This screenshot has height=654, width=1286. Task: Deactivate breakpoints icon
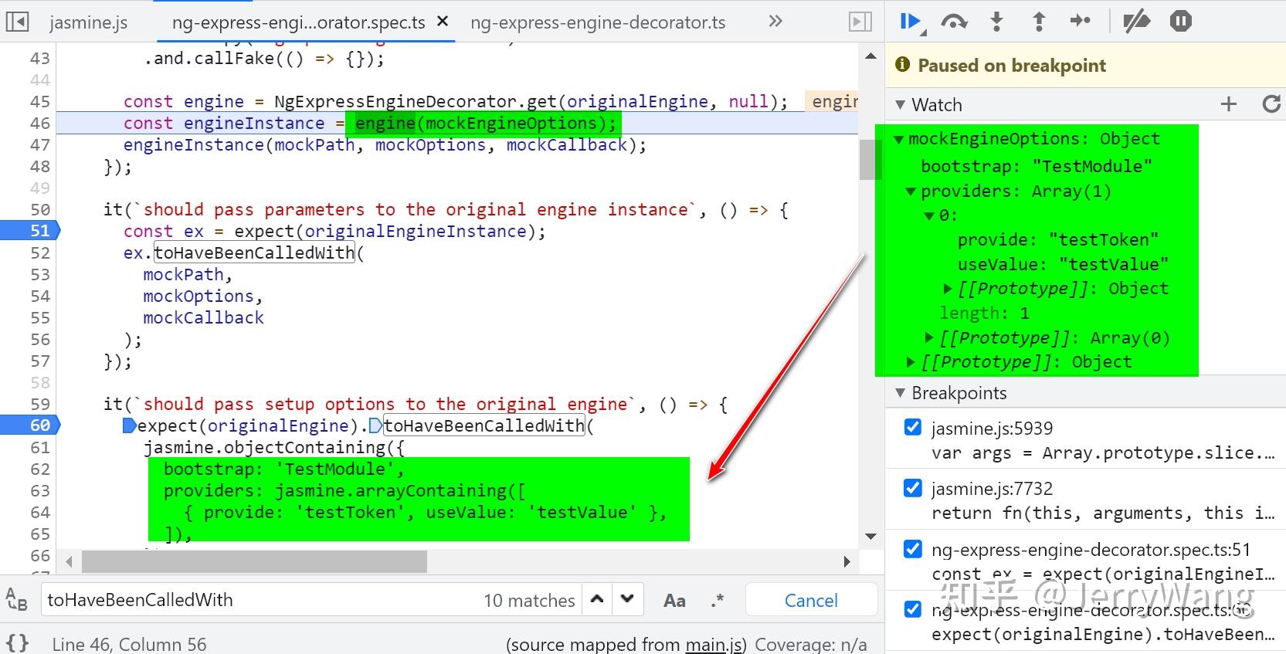(1136, 22)
